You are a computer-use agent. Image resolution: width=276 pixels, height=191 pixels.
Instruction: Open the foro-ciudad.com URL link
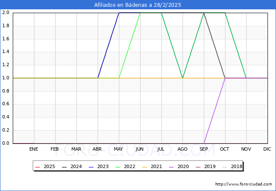(244, 184)
